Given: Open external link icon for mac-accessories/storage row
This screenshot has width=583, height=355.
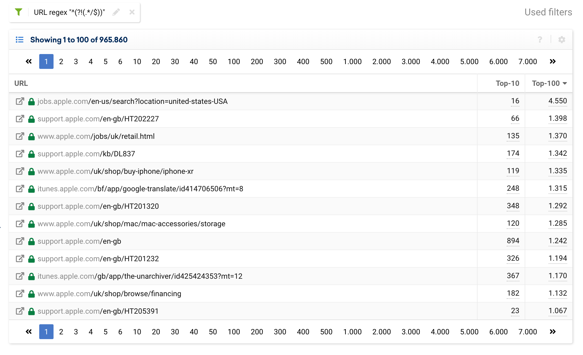Looking at the screenshot, I should click(20, 224).
